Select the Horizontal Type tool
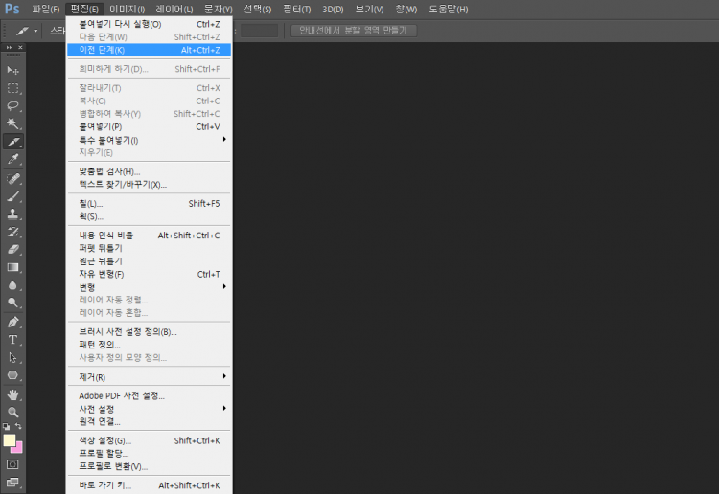Viewport: 719px width, 494px height. tap(13, 340)
